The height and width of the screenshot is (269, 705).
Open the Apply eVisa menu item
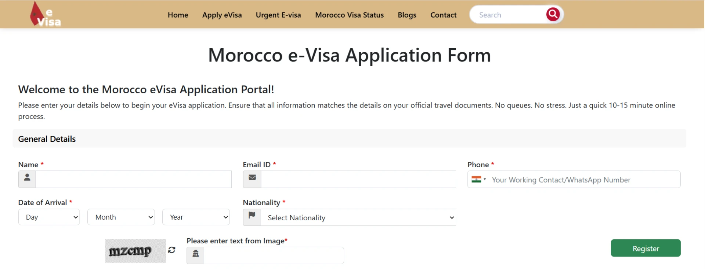coord(222,15)
